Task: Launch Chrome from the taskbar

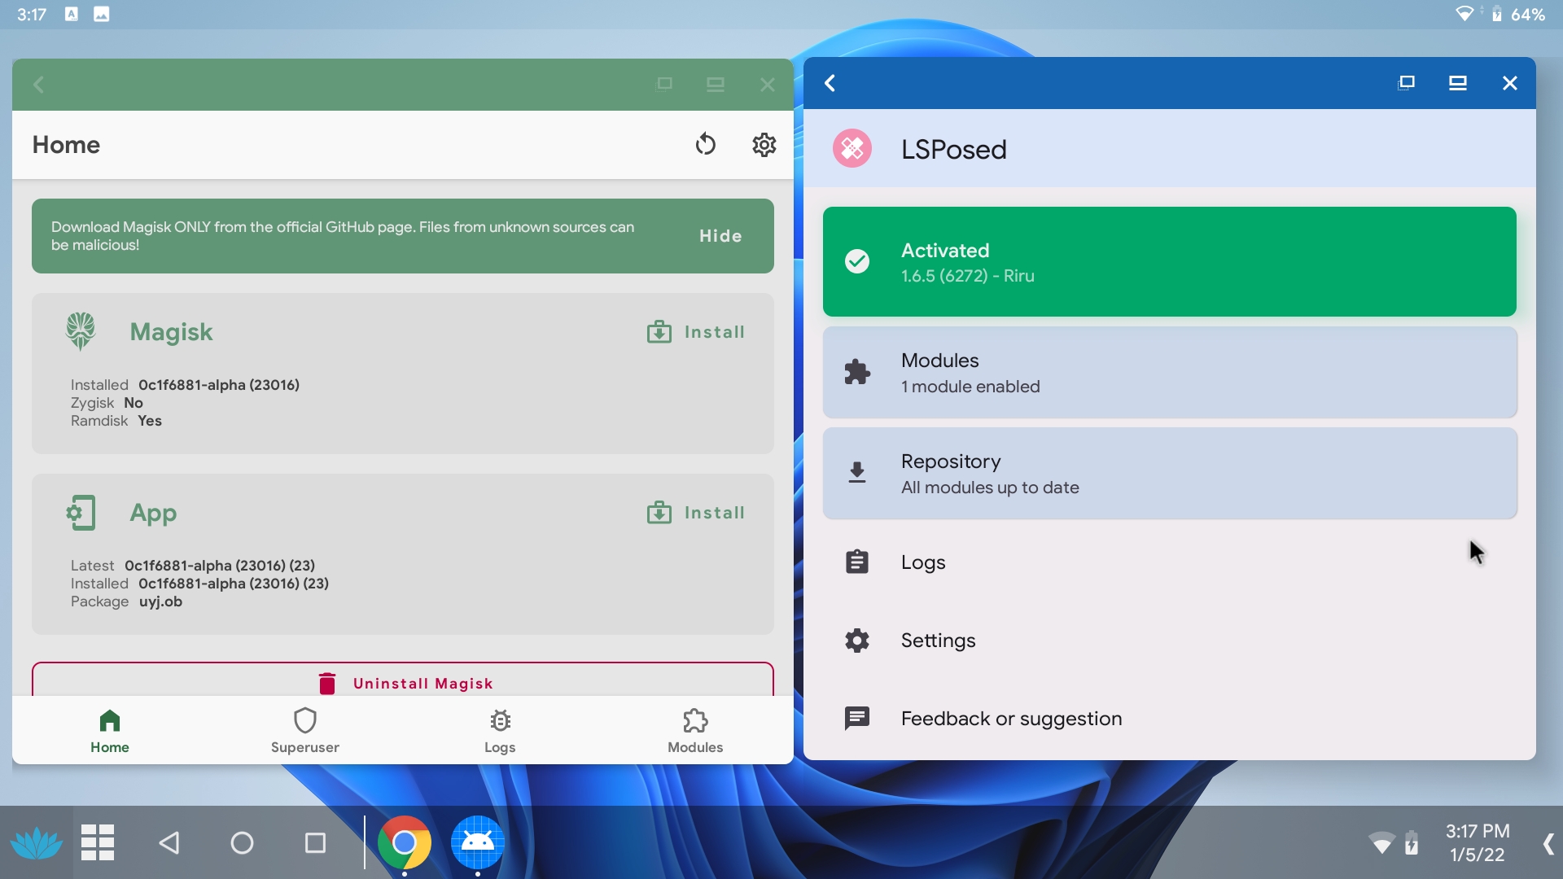Action: click(x=404, y=842)
